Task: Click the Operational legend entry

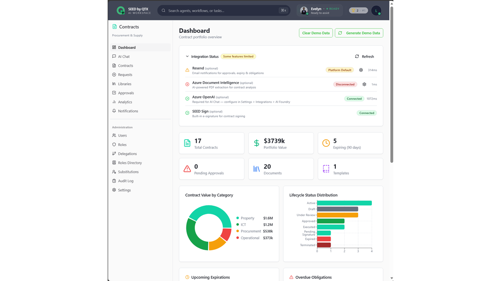Action: (x=254, y=238)
